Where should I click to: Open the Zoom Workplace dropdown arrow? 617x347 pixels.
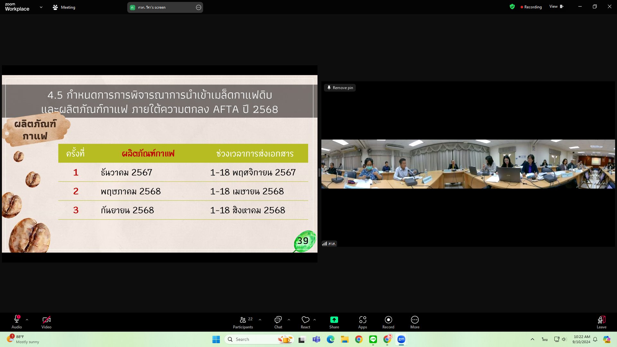41,7
